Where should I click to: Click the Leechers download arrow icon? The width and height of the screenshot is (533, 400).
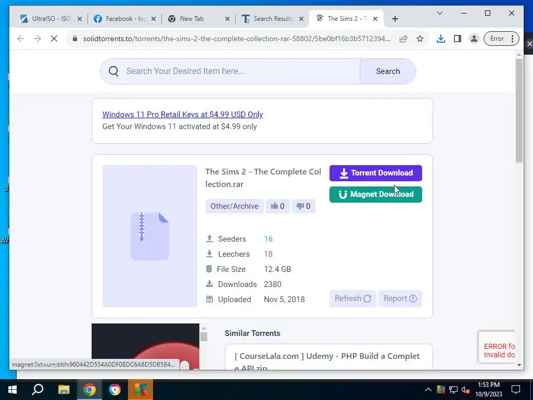click(209, 254)
